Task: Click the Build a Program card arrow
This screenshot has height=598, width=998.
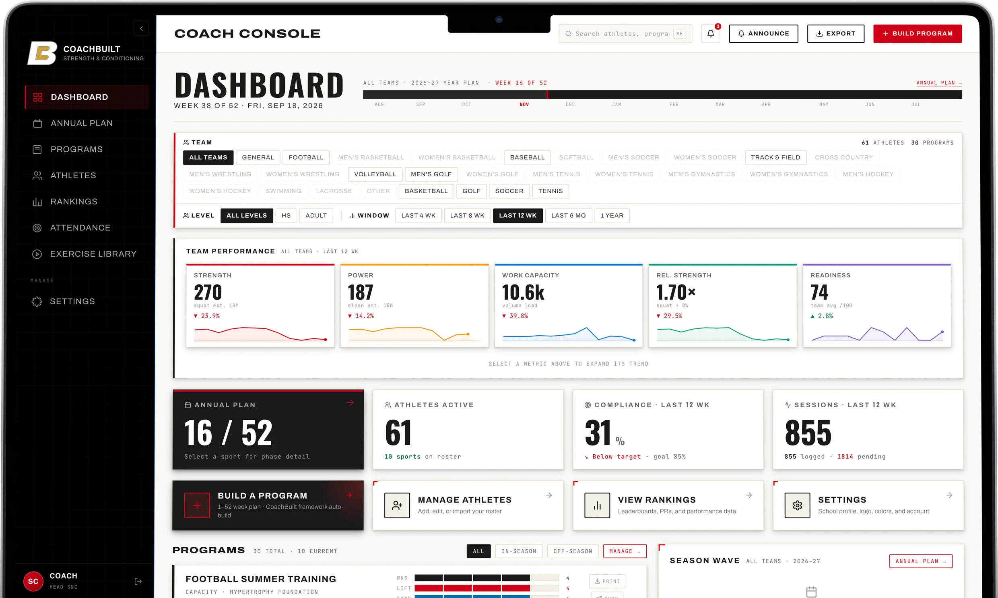Action: coord(349,495)
